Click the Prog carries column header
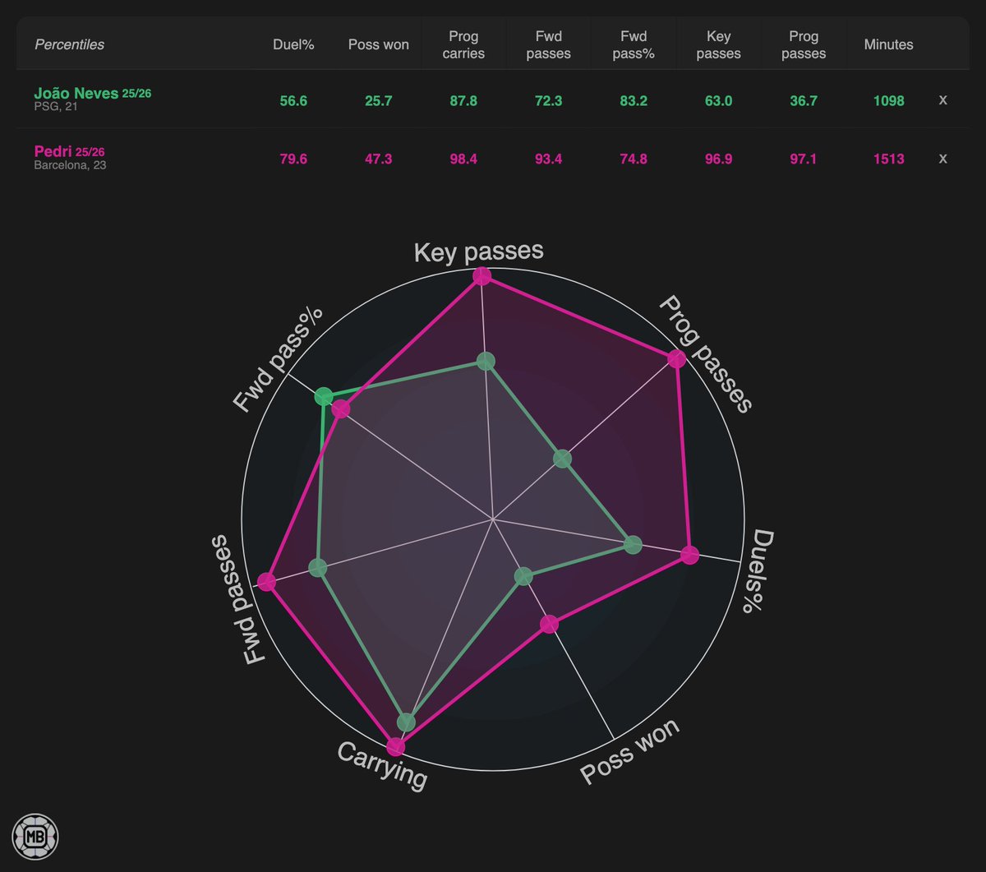Image resolution: width=986 pixels, height=872 pixels. [464, 44]
